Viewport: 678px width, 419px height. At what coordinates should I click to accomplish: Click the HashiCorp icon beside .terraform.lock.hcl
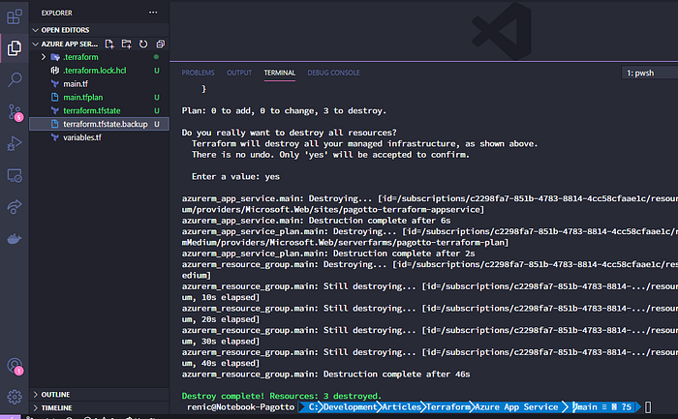point(55,71)
